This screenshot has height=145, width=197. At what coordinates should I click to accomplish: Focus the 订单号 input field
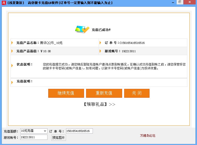(79, 131)
